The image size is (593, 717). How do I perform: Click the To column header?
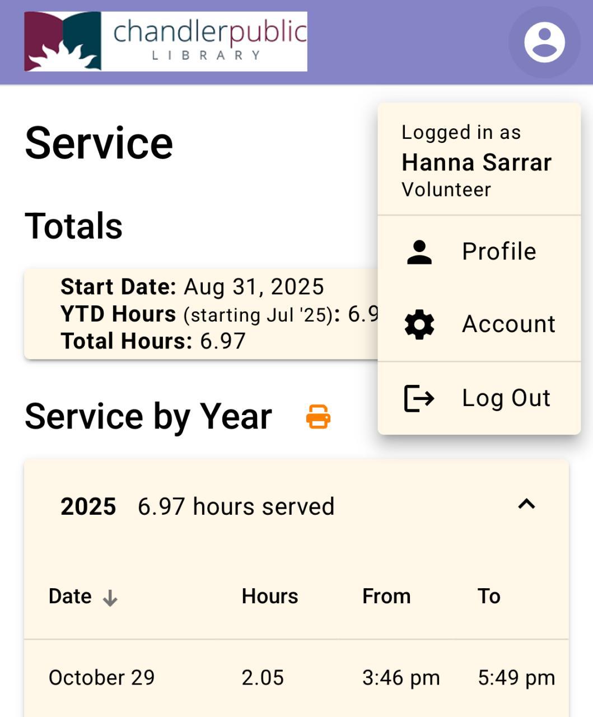tap(488, 597)
